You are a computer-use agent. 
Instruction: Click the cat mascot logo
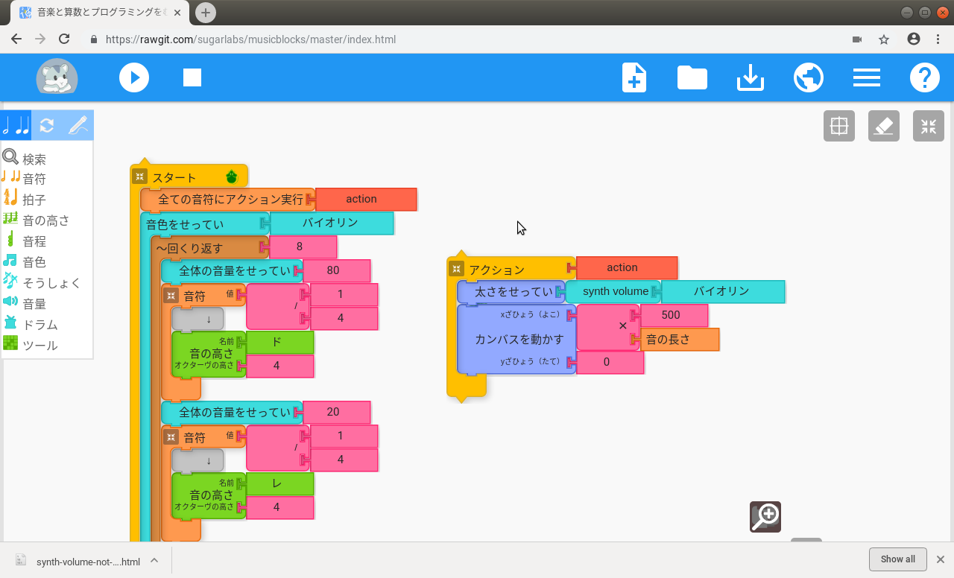[57, 77]
